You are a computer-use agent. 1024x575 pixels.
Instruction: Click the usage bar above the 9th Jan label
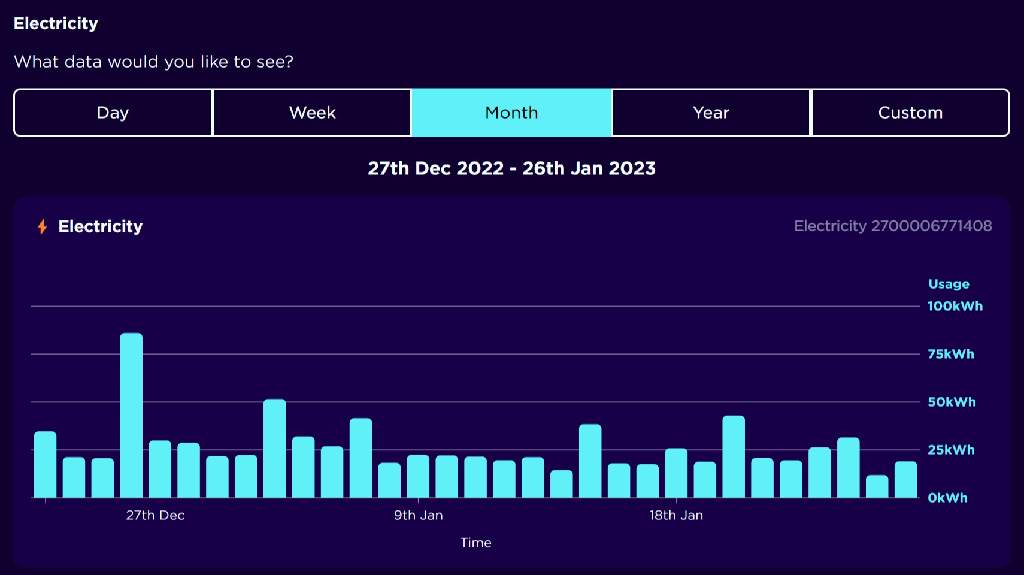pyautogui.click(x=418, y=476)
